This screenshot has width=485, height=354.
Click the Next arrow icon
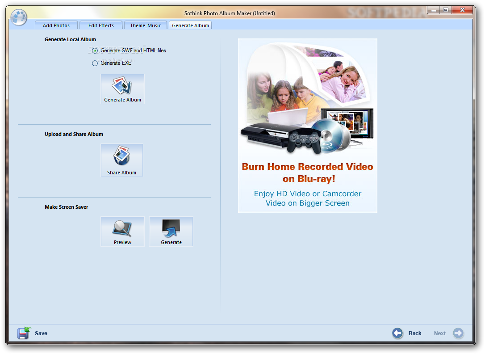458,333
